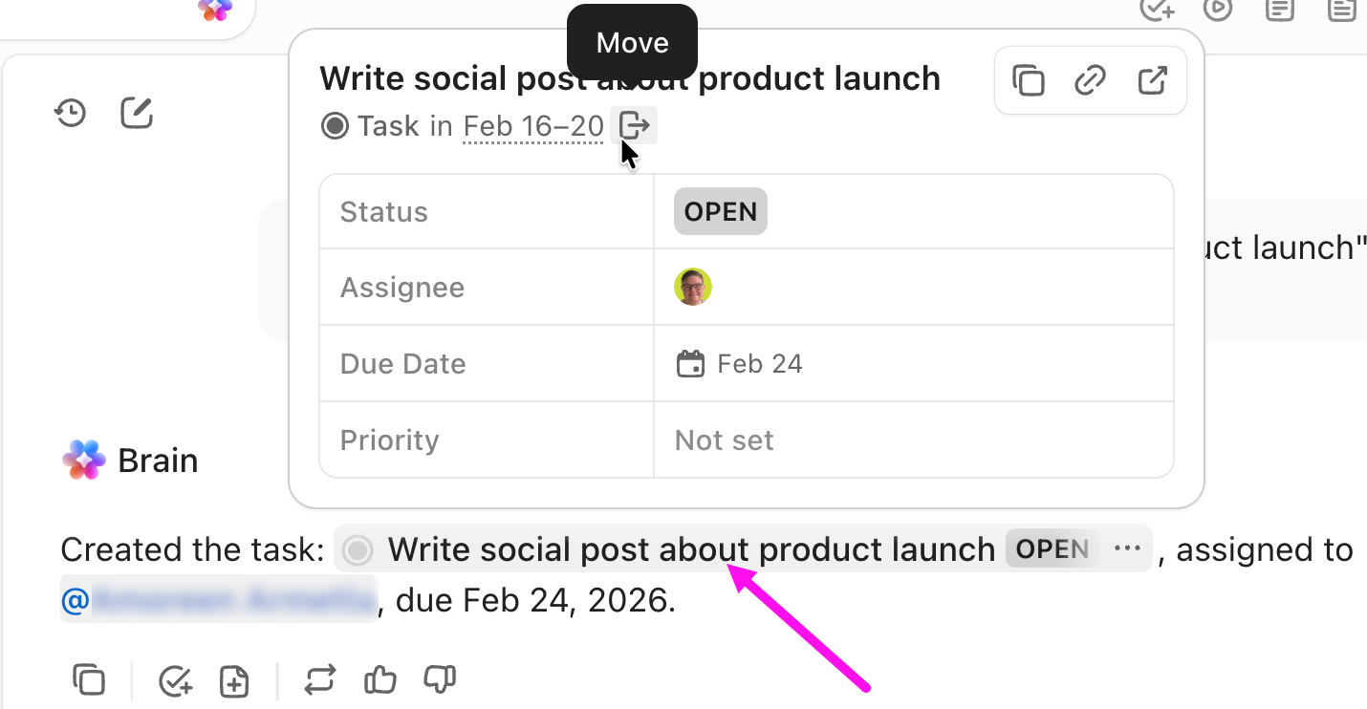The height and width of the screenshot is (709, 1367).
Task: Toggle the status circle on the task chip
Action: tap(357, 549)
